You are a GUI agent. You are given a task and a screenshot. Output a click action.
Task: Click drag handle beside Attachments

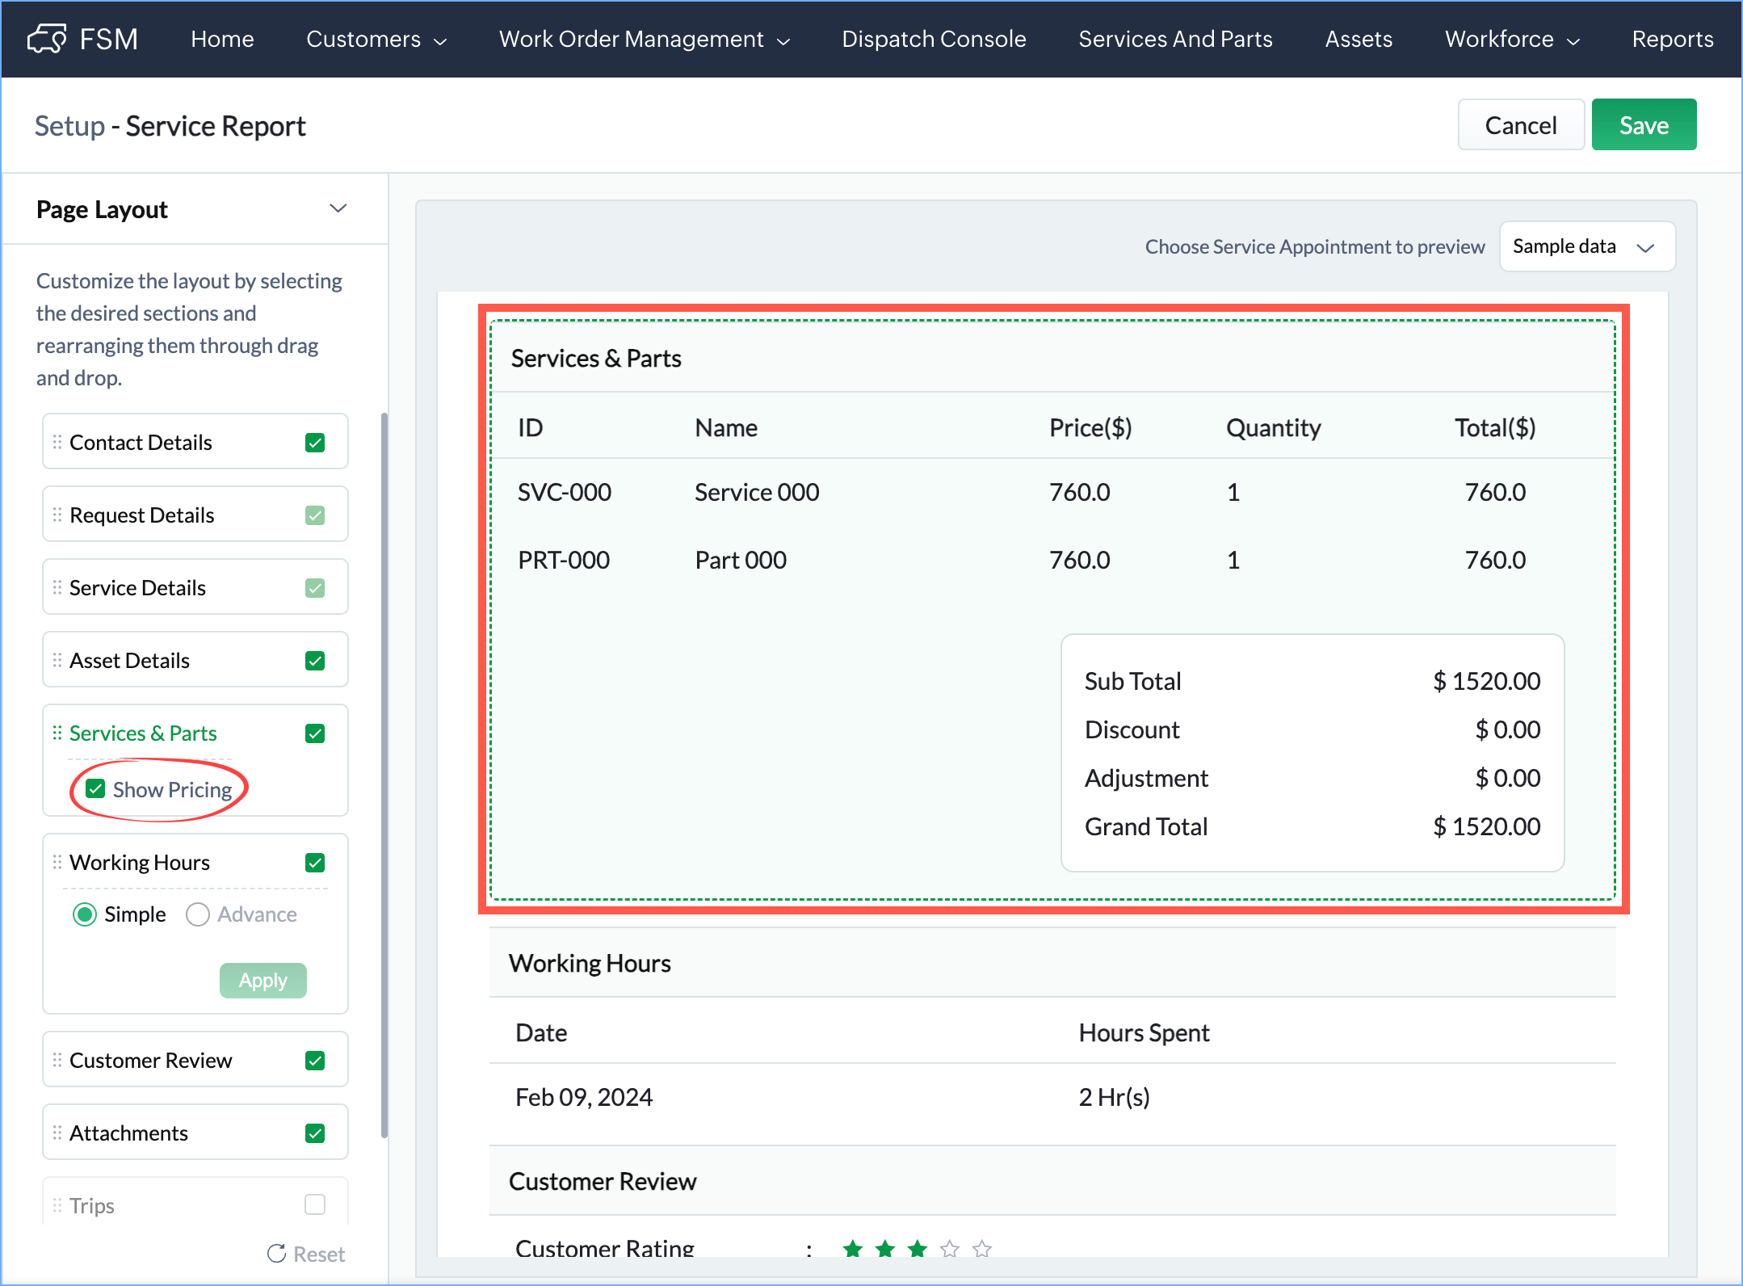click(57, 1133)
